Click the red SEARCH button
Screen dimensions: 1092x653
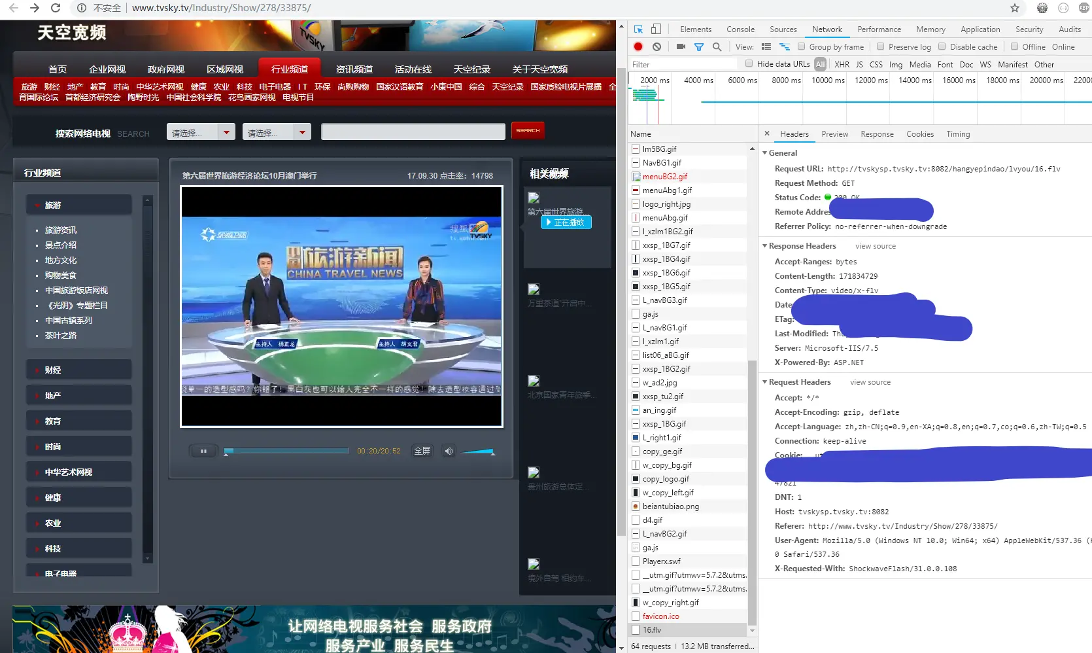(x=528, y=130)
